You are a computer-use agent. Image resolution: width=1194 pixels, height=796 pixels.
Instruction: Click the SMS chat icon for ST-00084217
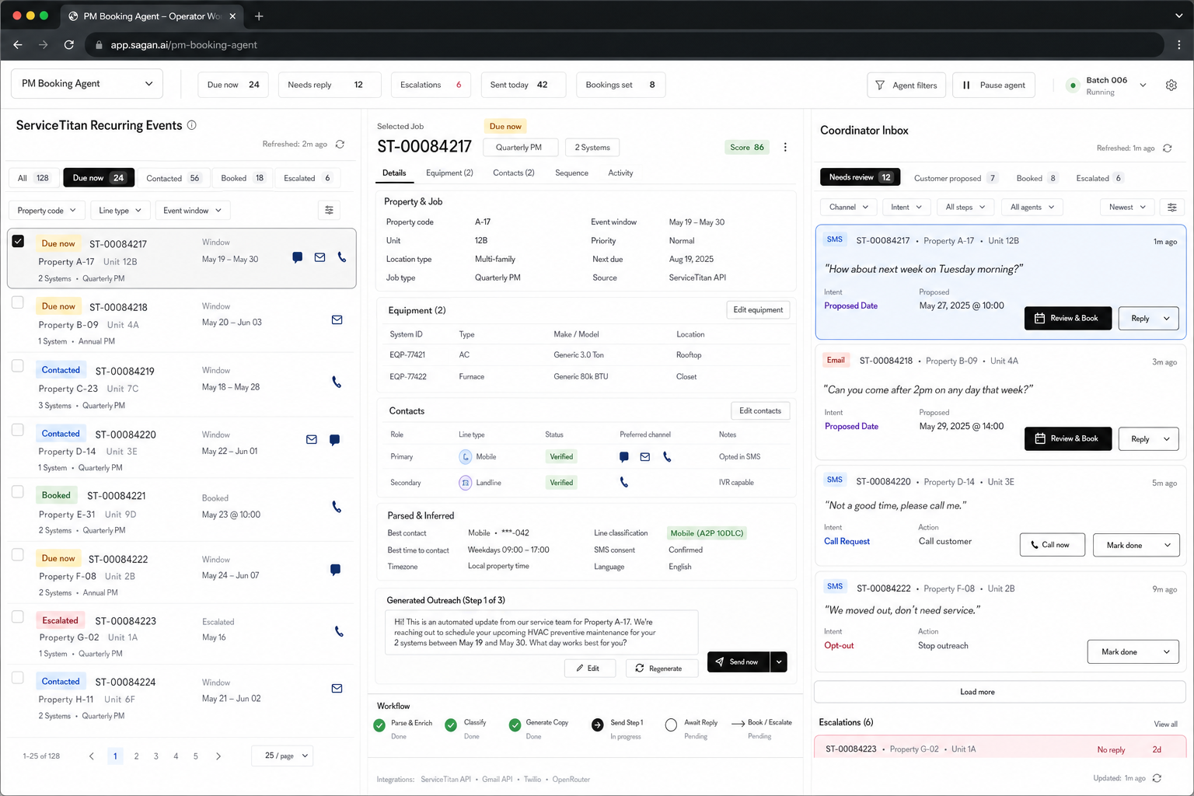pyautogui.click(x=297, y=257)
